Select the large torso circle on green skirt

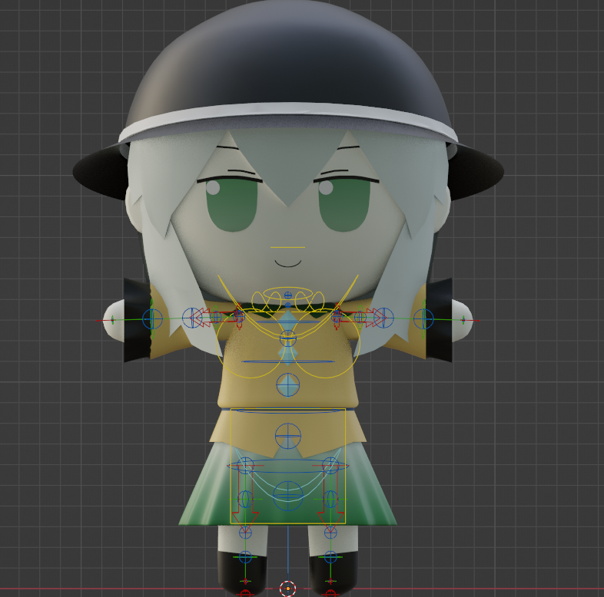(287, 496)
